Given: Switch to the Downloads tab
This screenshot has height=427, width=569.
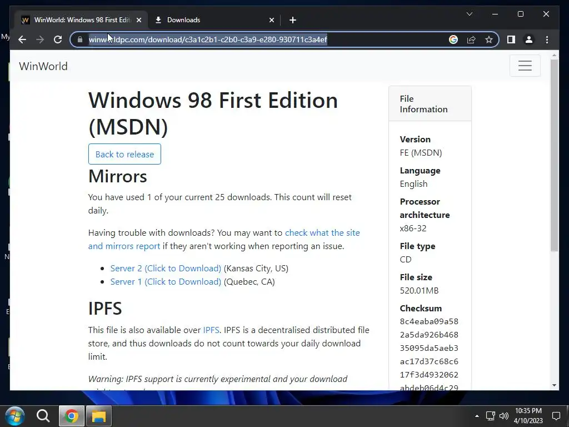Looking at the screenshot, I should 214,20.
